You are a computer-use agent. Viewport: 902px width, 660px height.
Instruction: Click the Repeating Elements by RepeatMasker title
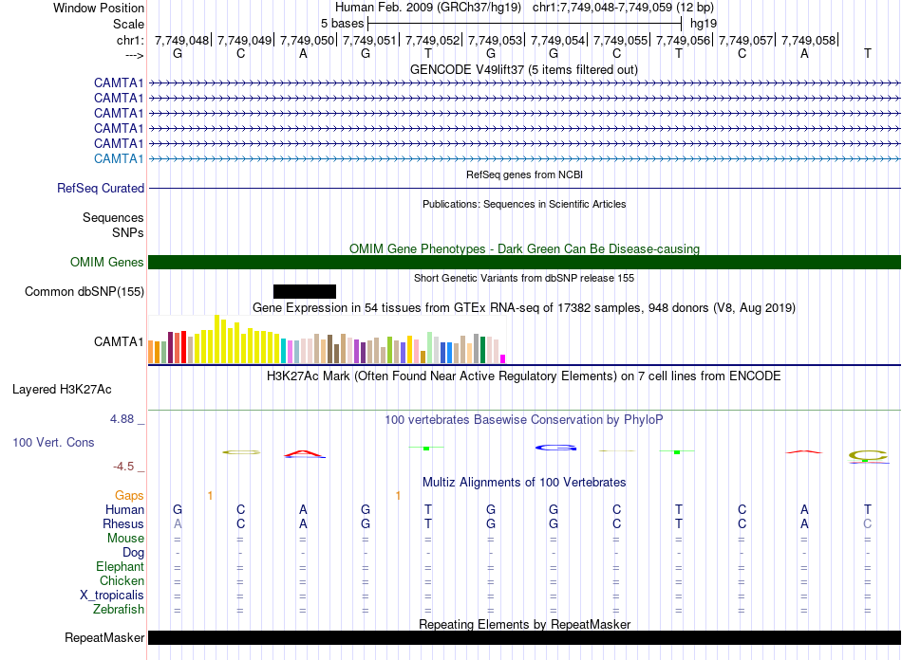(524, 624)
